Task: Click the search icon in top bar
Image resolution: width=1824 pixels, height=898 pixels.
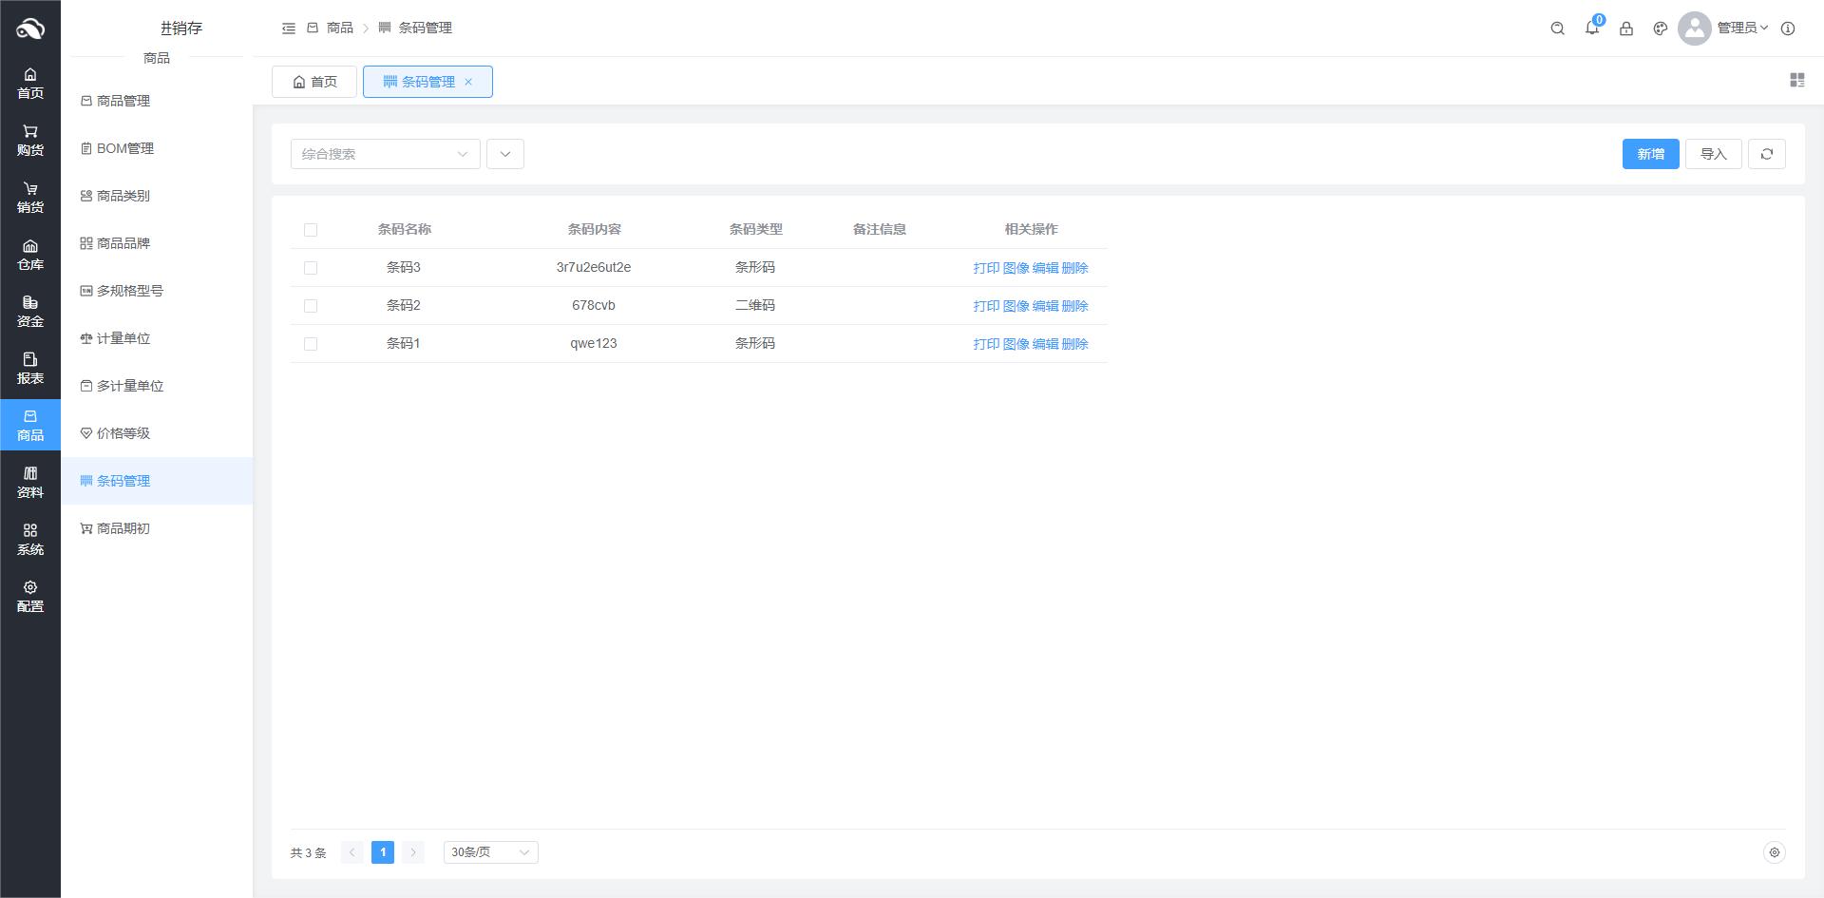Action: pyautogui.click(x=1557, y=29)
